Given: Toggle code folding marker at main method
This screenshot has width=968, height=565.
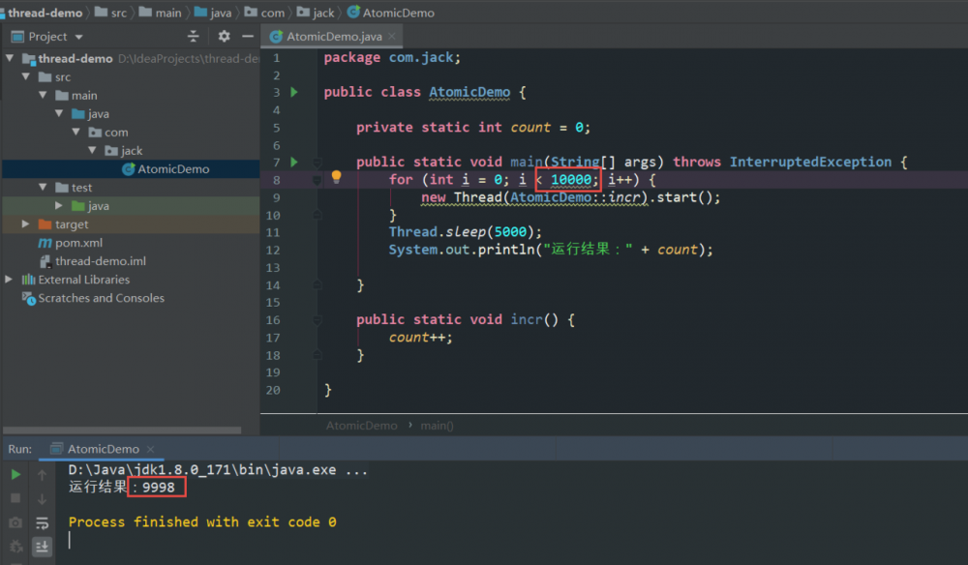Looking at the screenshot, I should coord(318,163).
